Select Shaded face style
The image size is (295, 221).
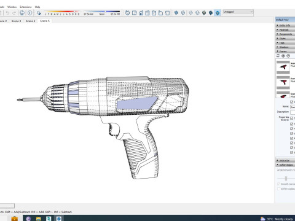[x=204, y=13]
